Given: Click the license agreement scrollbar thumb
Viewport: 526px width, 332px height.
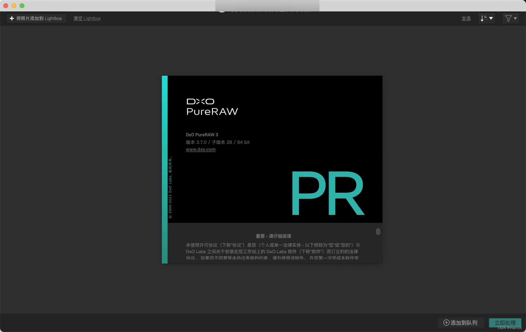Looking at the screenshot, I should [378, 232].
